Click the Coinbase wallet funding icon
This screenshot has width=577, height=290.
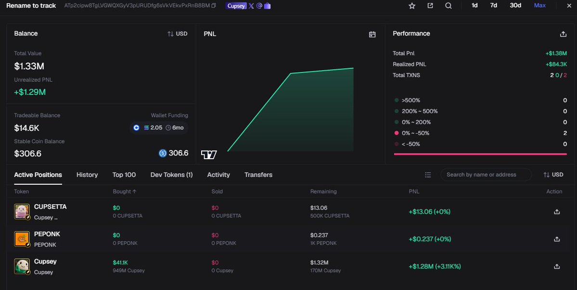(136, 127)
